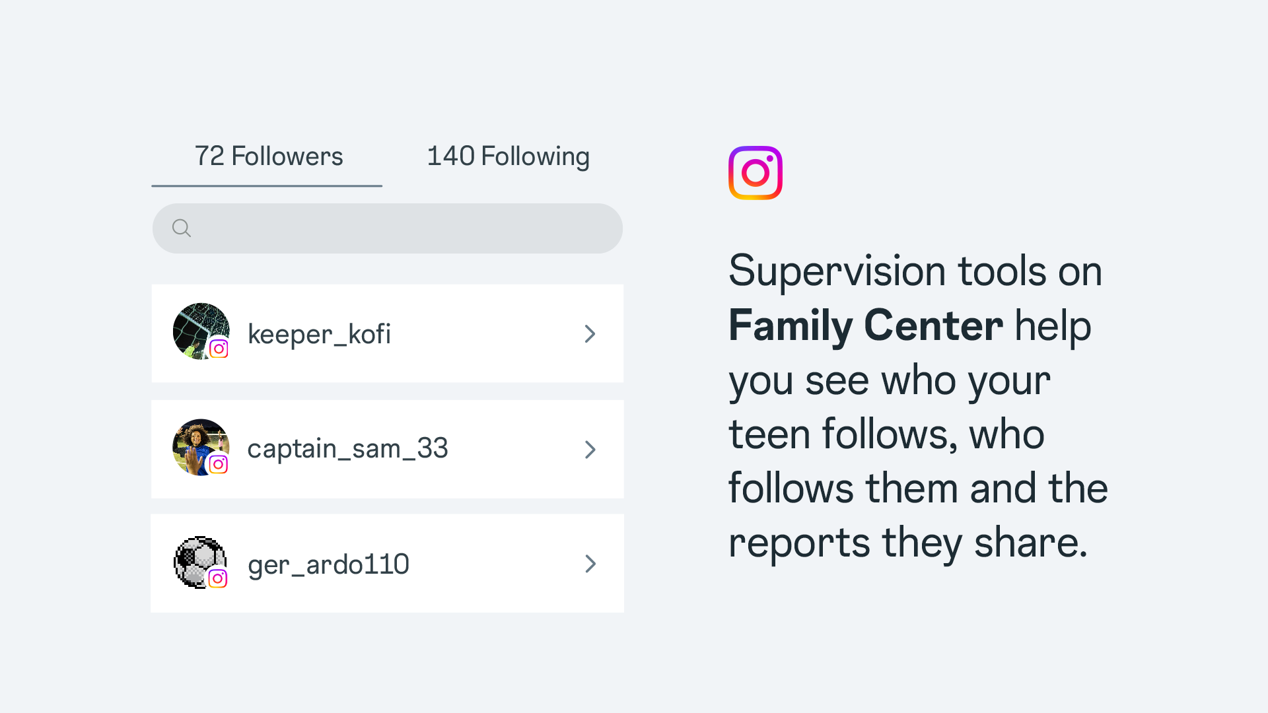Image resolution: width=1268 pixels, height=713 pixels.
Task: Expand captain_sam_33 row with chevron arrow
Action: click(590, 450)
